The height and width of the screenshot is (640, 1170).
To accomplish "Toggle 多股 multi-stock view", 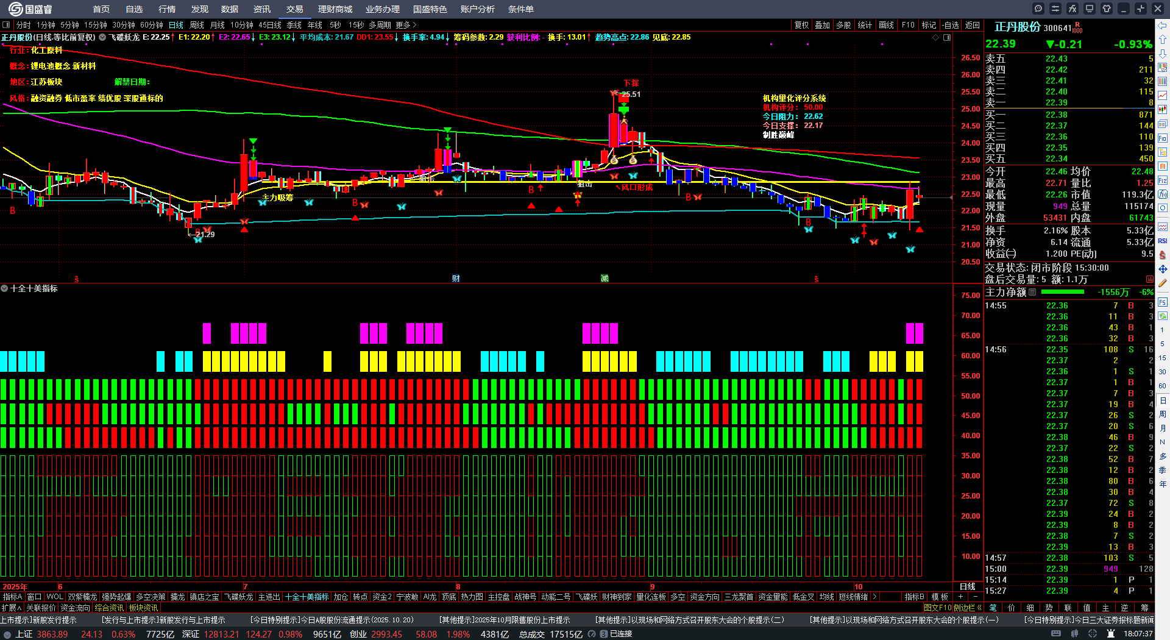I will click(x=843, y=25).
